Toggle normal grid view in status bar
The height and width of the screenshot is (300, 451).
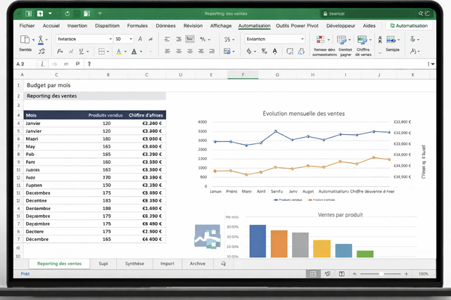point(314,274)
